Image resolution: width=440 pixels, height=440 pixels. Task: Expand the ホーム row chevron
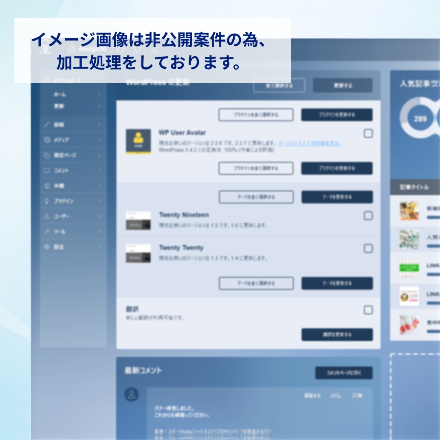pos(99,95)
